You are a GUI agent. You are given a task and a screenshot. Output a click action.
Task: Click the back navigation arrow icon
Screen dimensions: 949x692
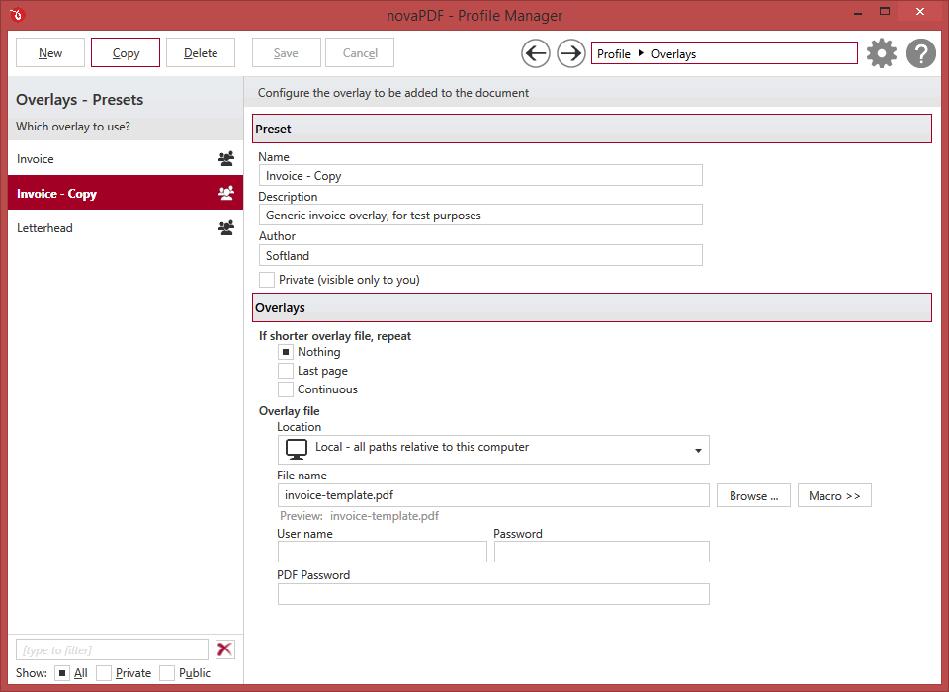(536, 54)
